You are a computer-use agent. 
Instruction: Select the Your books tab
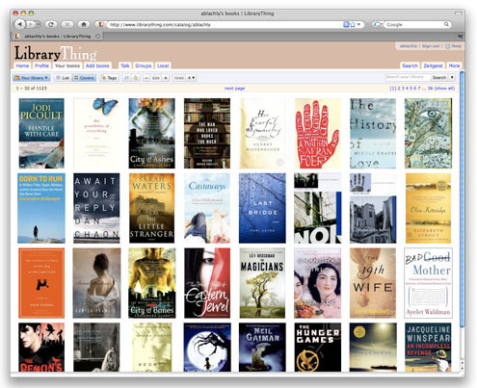coord(67,65)
